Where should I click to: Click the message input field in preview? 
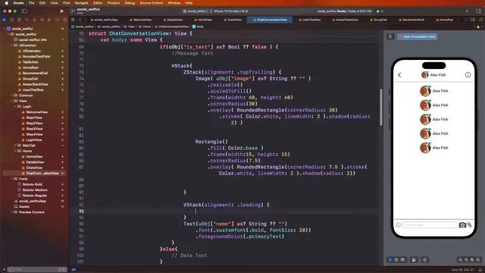(430, 225)
